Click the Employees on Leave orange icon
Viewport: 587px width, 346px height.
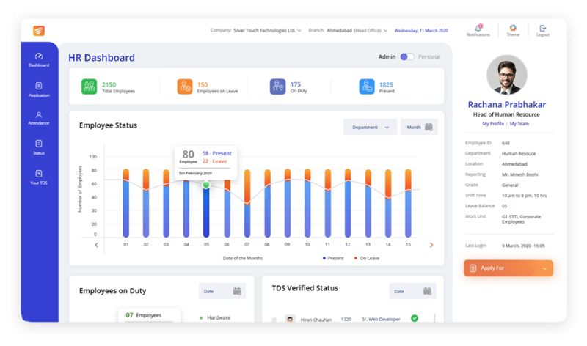[x=185, y=86]
